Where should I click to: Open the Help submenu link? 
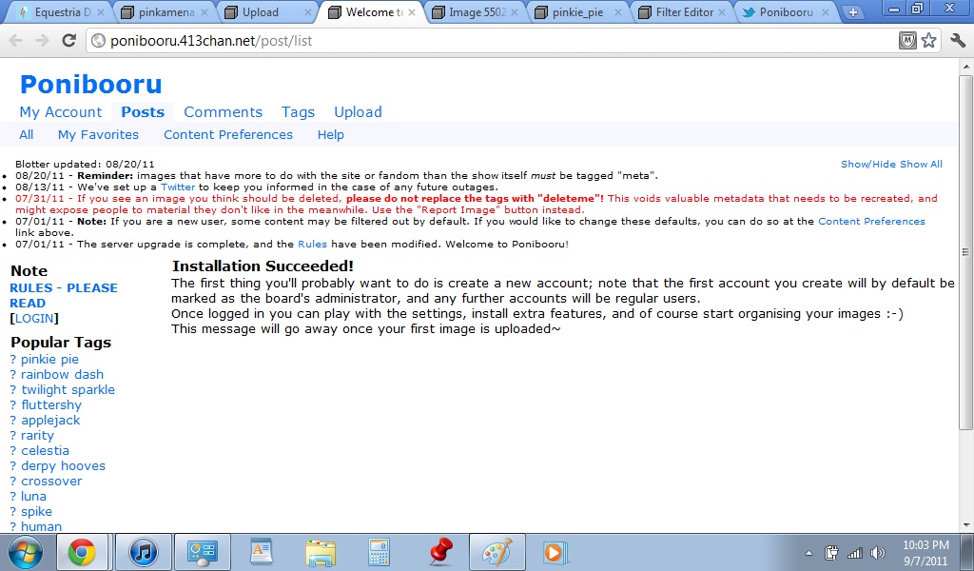click(x=330, y=134)
